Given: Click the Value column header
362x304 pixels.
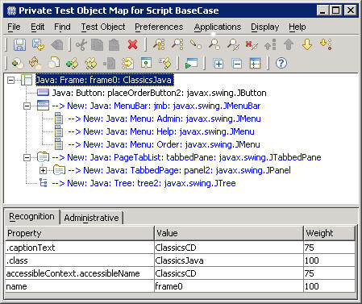Looking at the screenshot, I should (229, 233).
